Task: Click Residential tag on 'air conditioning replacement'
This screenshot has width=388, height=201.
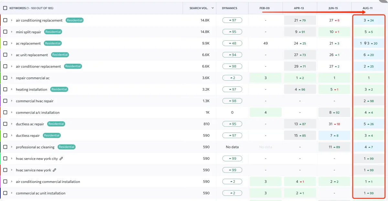Action: coord(75,20)
